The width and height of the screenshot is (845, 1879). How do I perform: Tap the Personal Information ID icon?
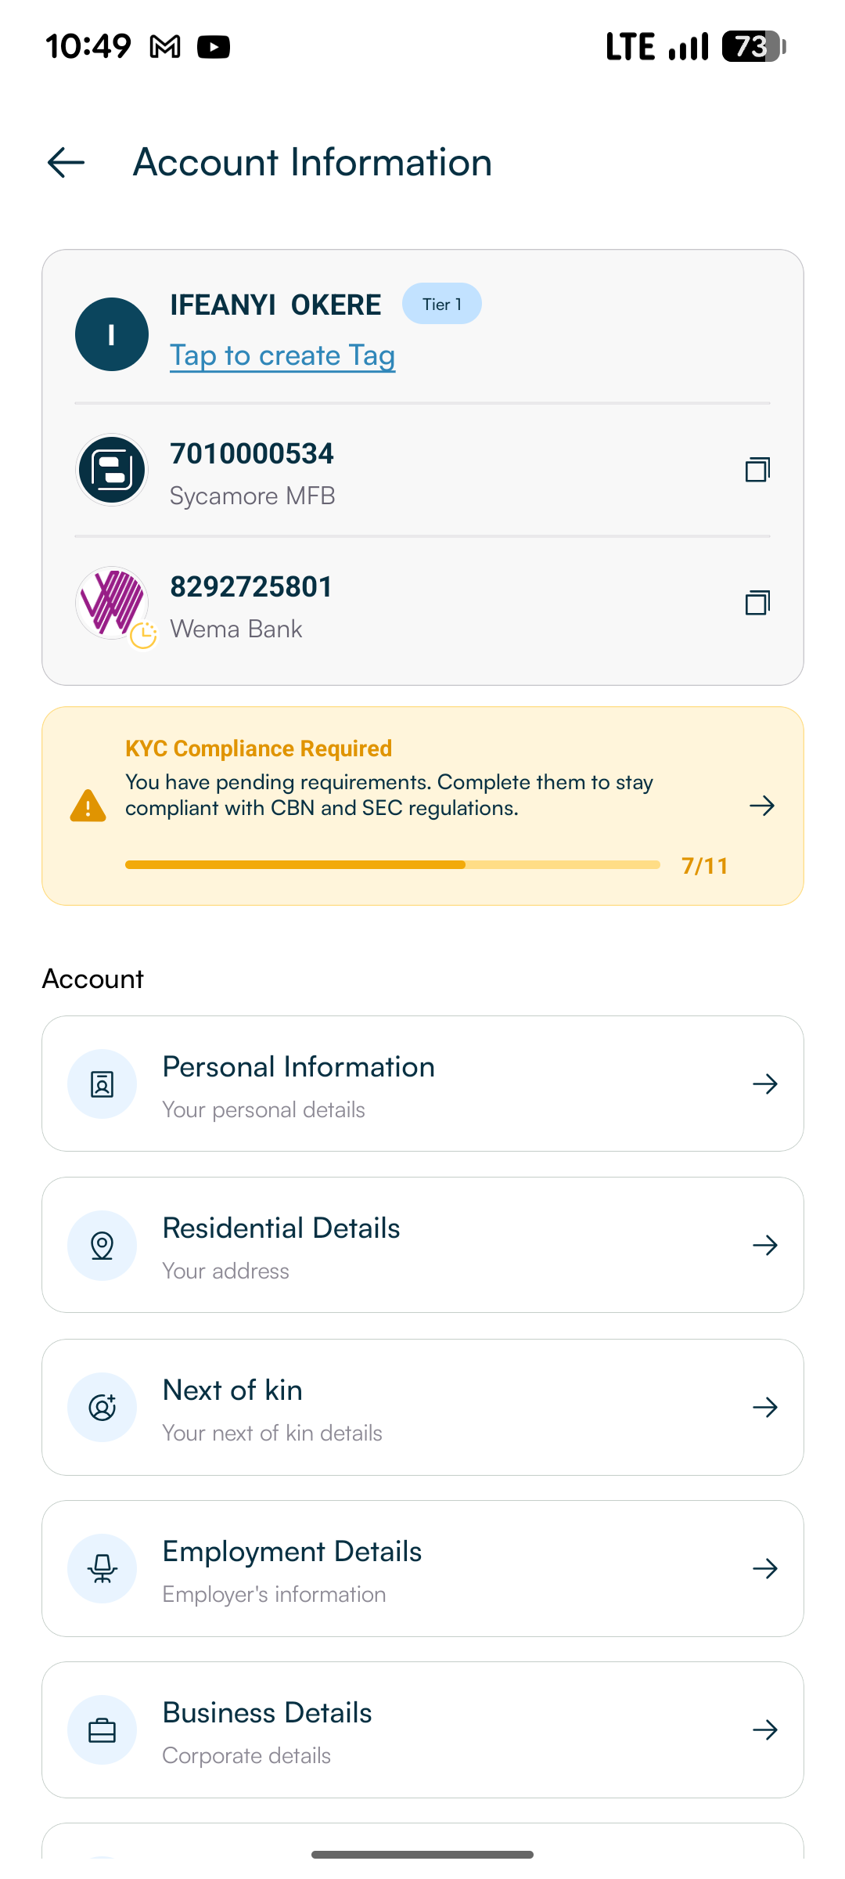pyautogui.click(x=102, y=1084)
